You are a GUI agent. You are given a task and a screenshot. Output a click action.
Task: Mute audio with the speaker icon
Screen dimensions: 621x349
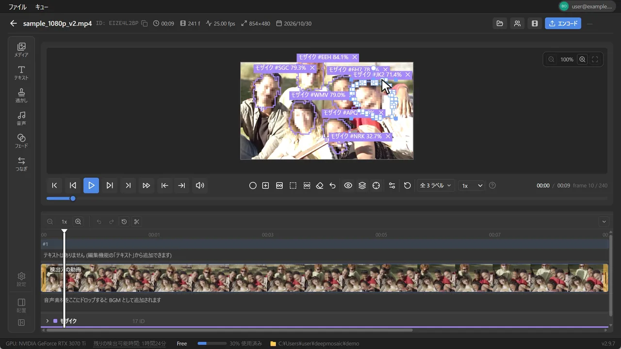[x=200, y=186]
